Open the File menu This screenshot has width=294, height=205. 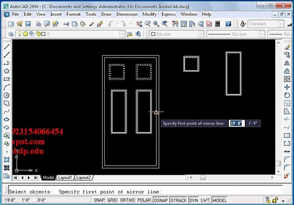coord(15,14)
